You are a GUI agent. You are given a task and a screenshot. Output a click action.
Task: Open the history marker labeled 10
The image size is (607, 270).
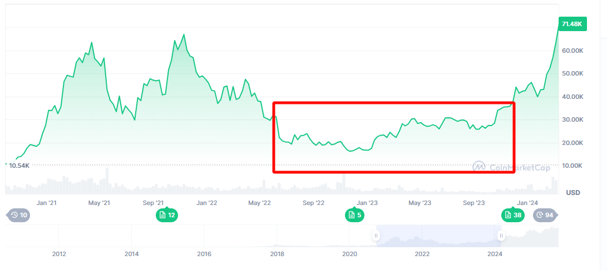point(17,215)
